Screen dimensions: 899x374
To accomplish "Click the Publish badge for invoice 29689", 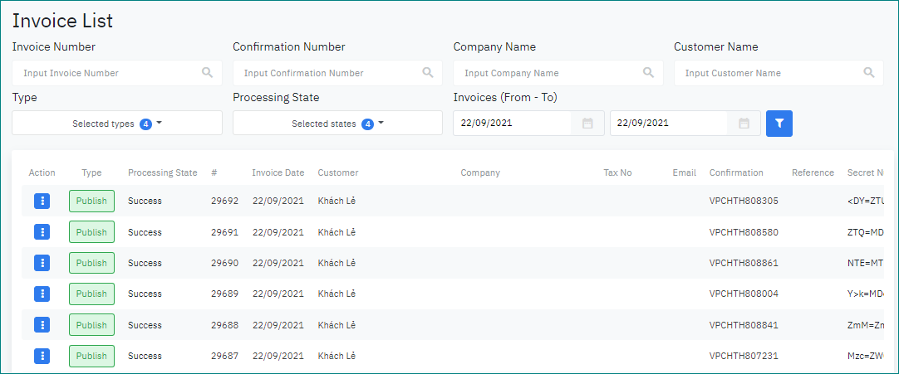I will [x=91, y=294].
